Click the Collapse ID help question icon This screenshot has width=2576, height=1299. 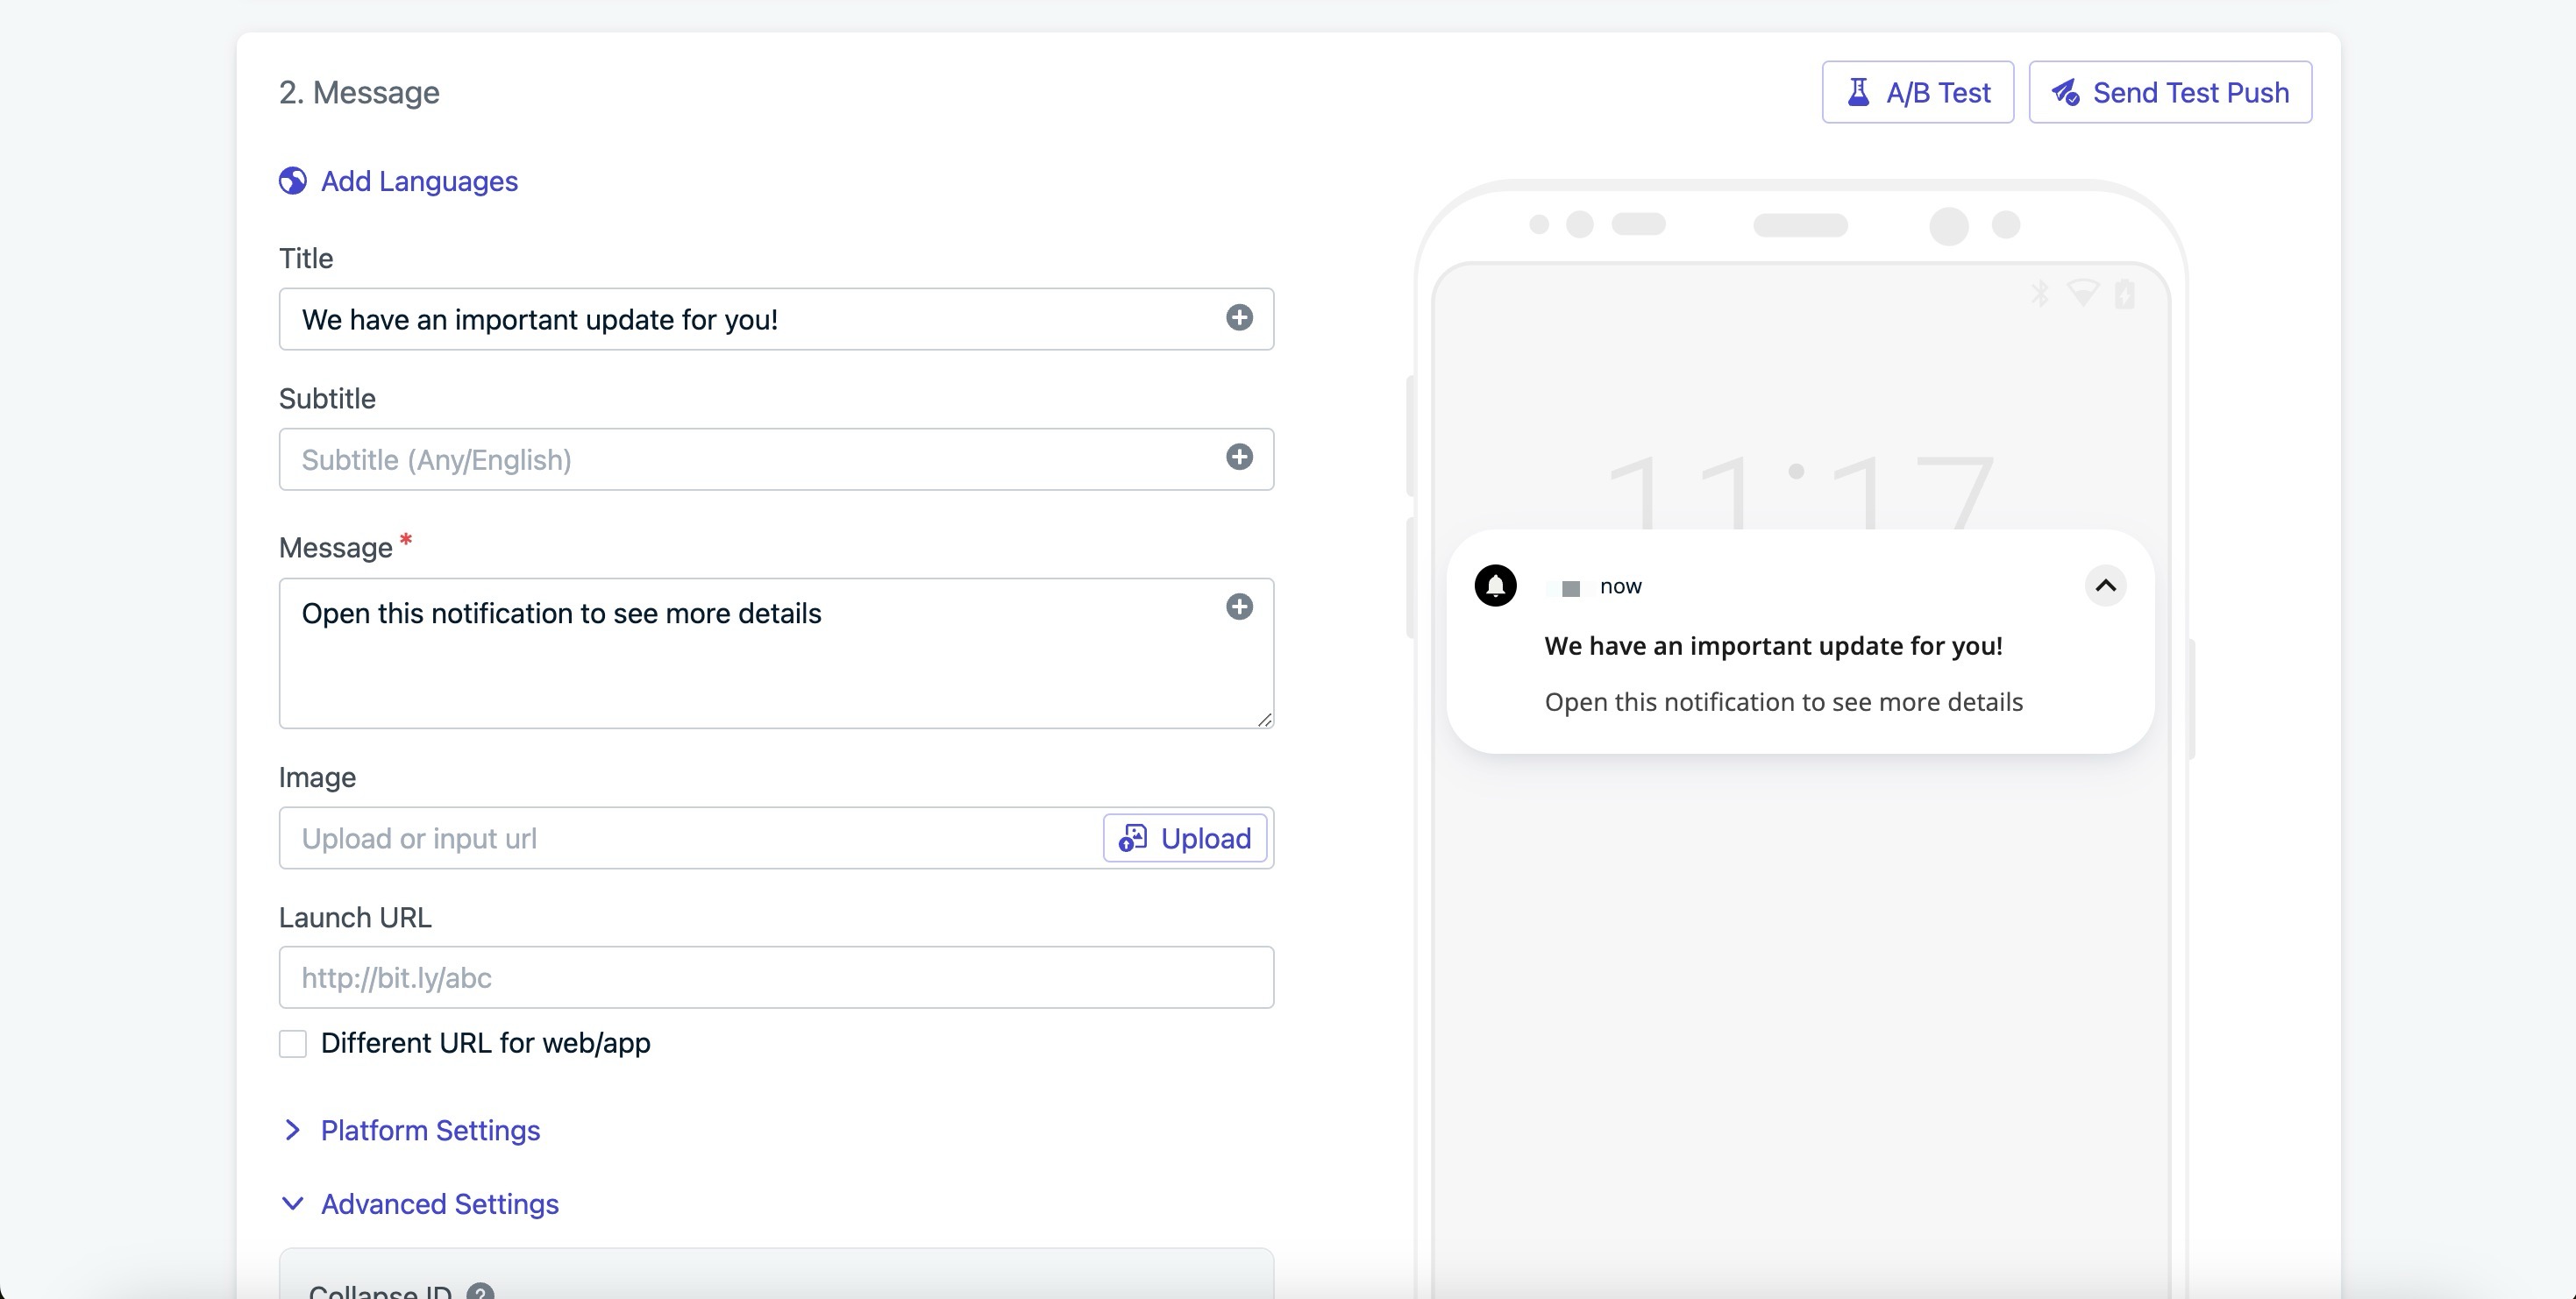coord(480,1291)
